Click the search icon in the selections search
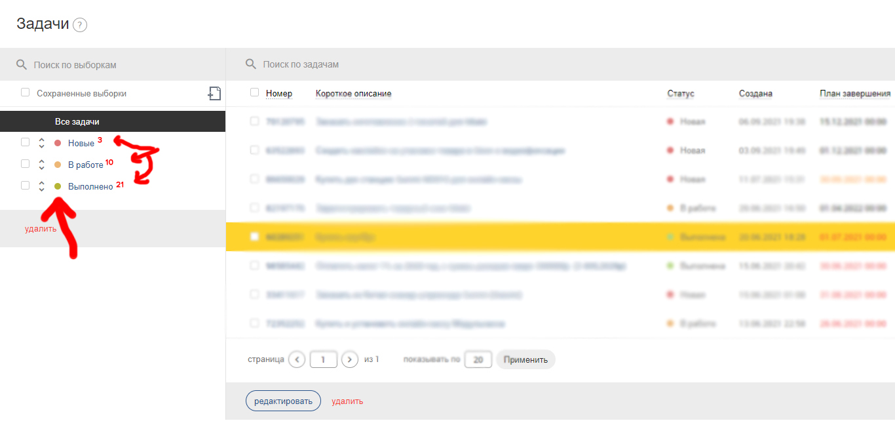The height and width of the screenshot is (425, 895). 22,65
